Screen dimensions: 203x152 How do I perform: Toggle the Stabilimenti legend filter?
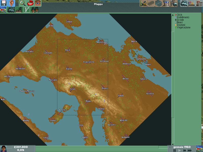(182, 17)
